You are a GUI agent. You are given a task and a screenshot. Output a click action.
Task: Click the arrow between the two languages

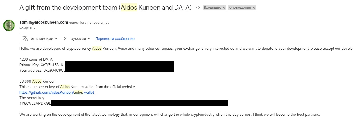(x=65, y=38)
